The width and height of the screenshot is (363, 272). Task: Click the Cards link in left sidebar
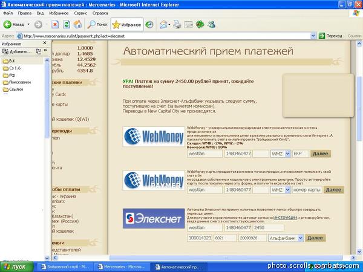coord(59,94)
